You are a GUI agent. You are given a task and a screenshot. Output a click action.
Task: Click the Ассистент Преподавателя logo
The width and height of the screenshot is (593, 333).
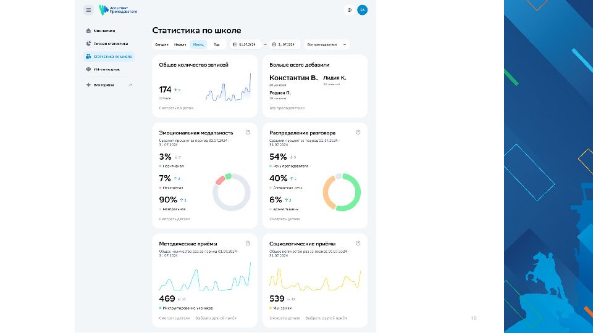pyautogui.click(x=118, y=10)
